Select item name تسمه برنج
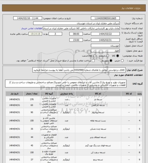The height and width of the screenshot is (163, 148). 98,160
